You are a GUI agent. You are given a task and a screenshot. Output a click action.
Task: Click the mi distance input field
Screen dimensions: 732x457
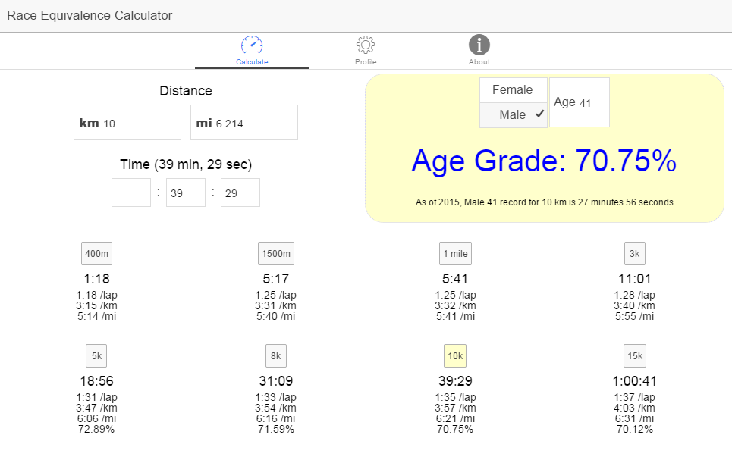point(244,123)
